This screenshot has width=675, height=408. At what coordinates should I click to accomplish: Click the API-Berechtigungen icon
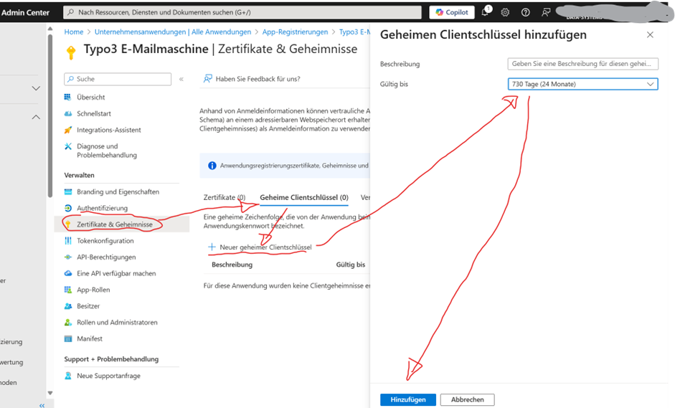67,257
